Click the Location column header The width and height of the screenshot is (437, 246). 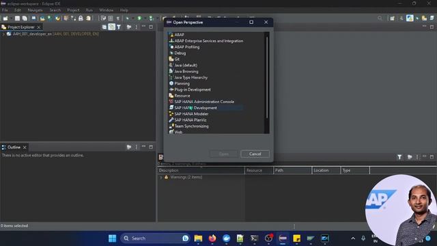[x=326, y=170]
